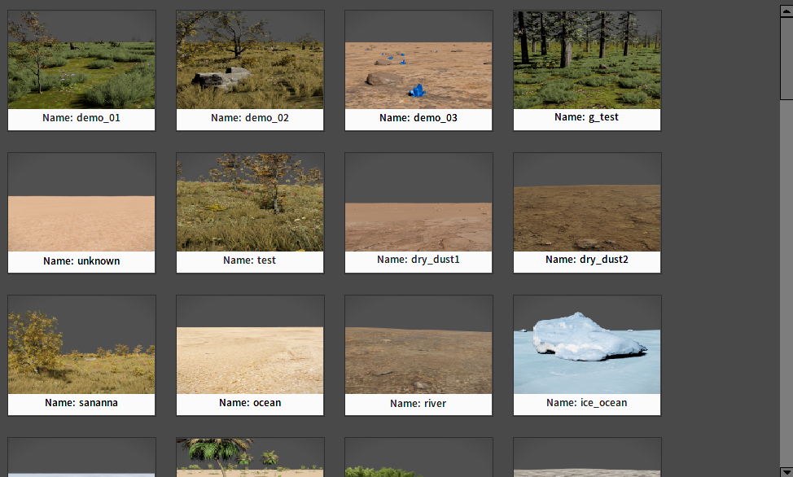Screen dimensions: 793x477
Task: Select the dry_dust2 brown dirt thumbnail
Action: (x=587, y=203)
